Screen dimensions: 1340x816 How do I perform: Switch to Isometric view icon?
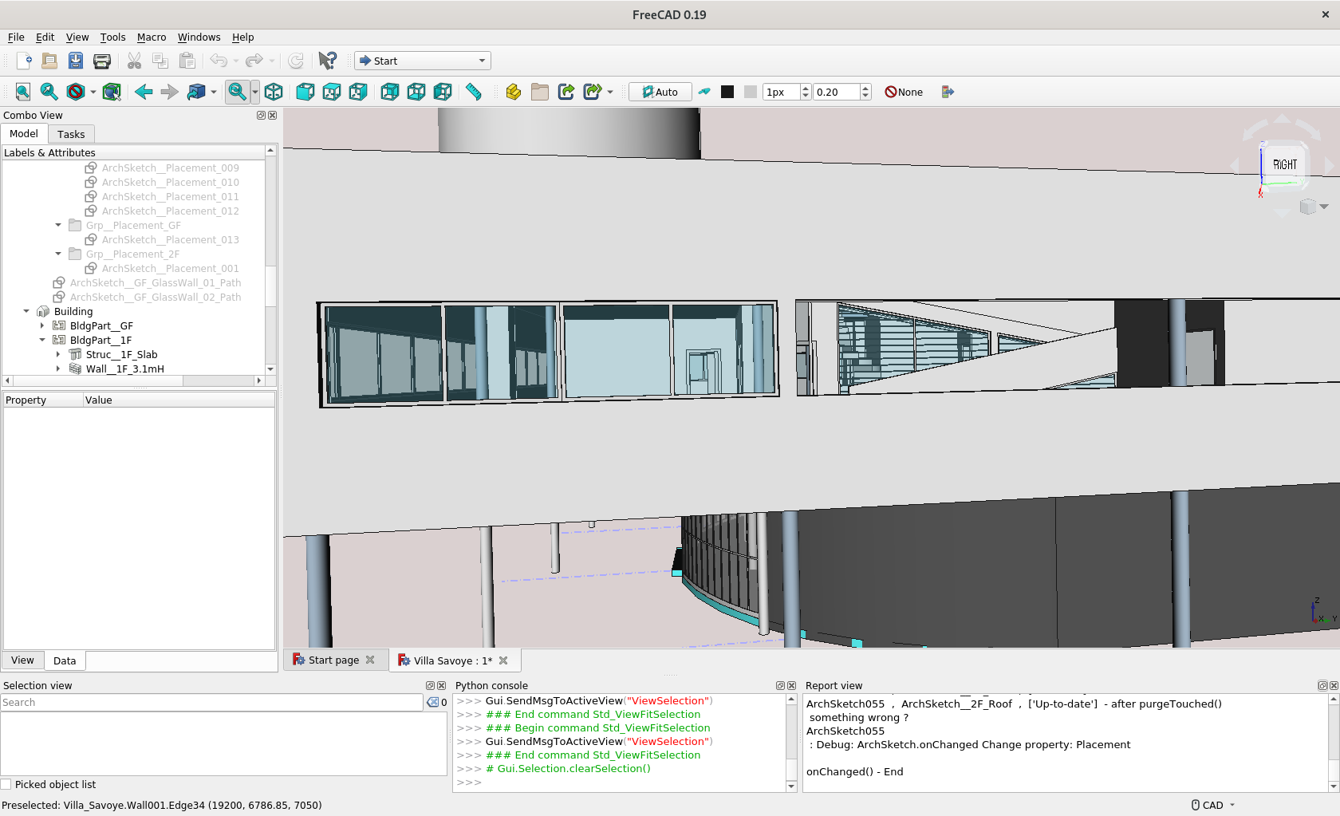tap(274, 92)
